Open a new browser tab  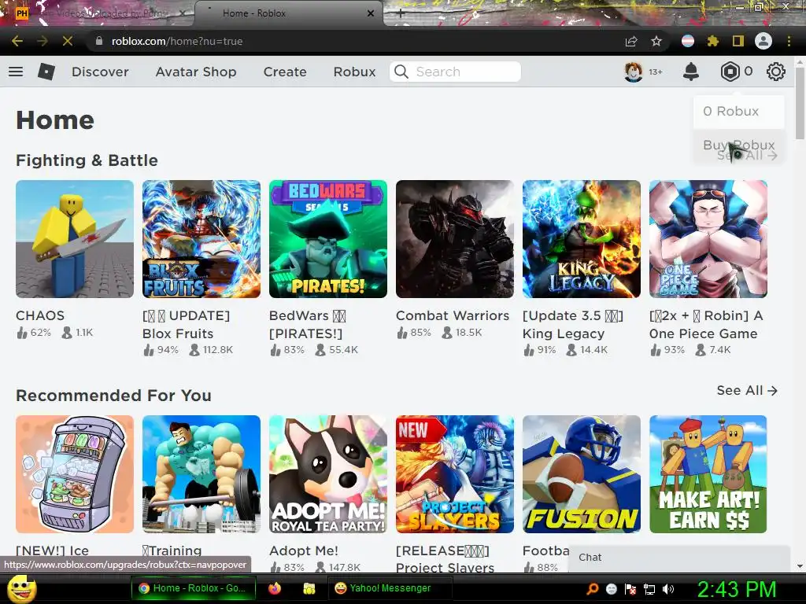click(401, 14)
